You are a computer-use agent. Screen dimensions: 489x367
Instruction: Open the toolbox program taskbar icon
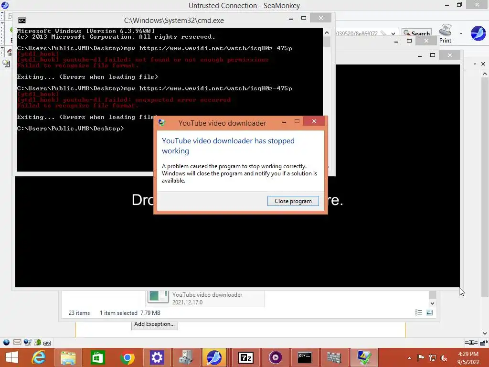pyautogui.click(x=186, y=357)
